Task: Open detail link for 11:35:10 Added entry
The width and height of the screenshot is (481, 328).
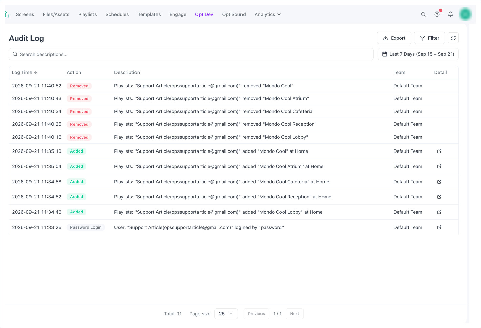Action: 439,151
